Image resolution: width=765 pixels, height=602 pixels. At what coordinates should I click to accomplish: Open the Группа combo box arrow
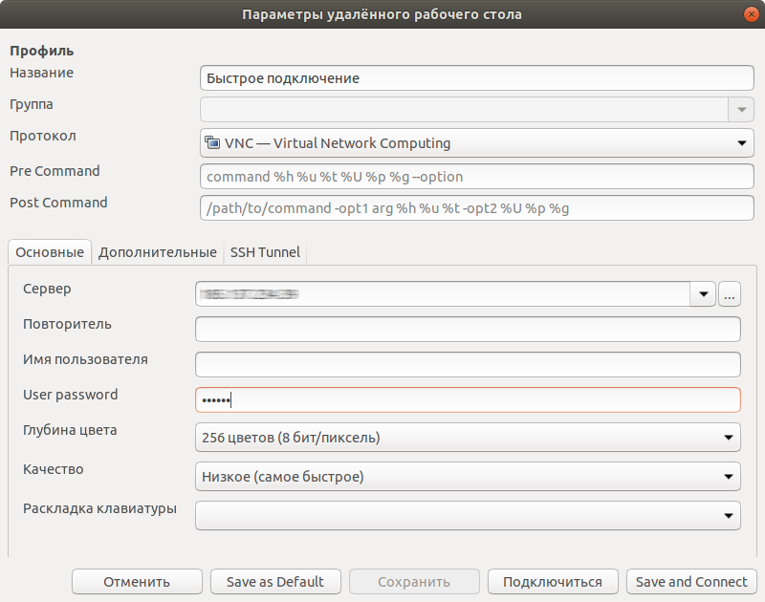(x=741, y=111)
